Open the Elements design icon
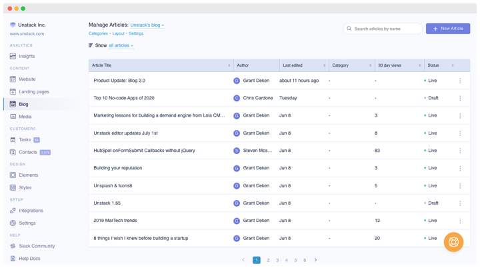 tap(13, 175)
